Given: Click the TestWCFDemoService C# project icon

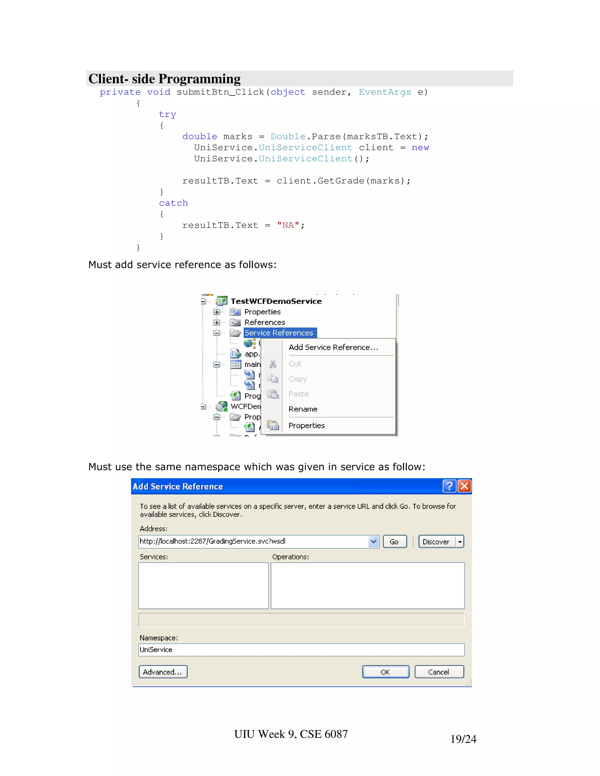Looking at the screenshot, I should 222,301.
